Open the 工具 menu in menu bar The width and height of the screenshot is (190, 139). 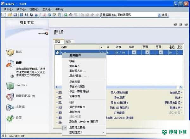point(47,9)
